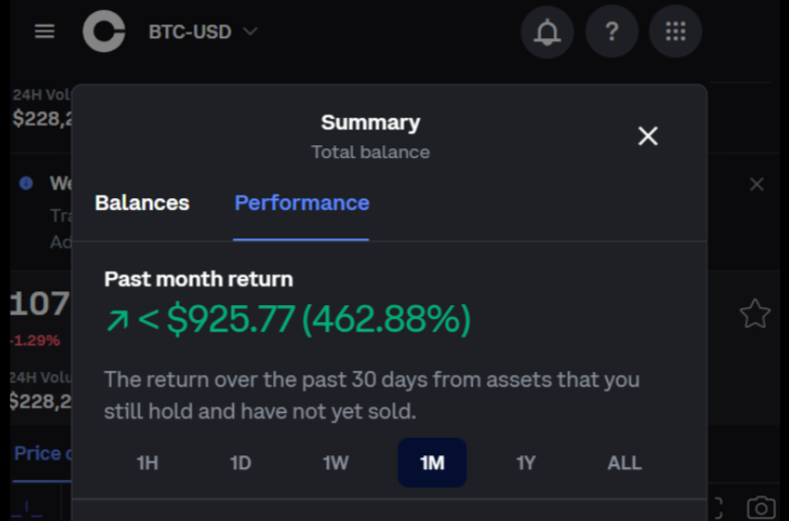Expand the BTC-USD market selector
Image resolution: width=789 pixels, height=521 pixels.
click(202, 31)
